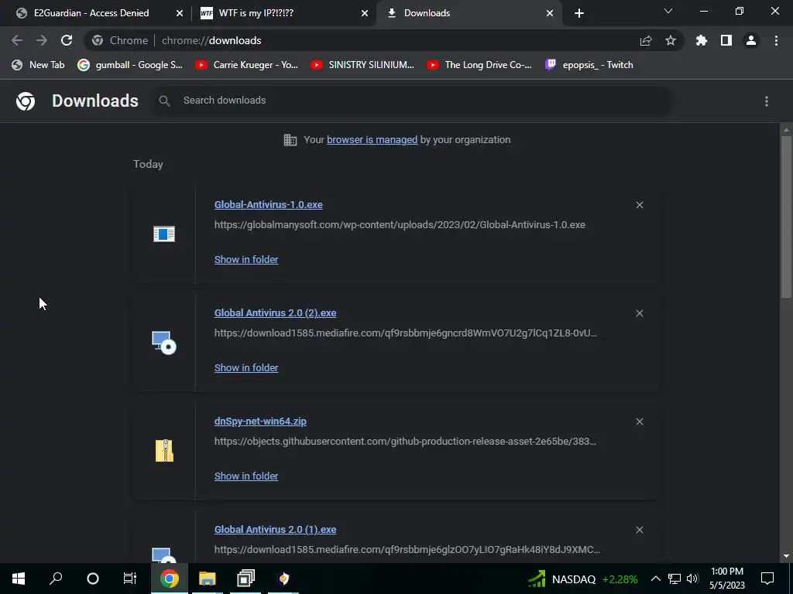
Task: Show Global Antivirus 2.0 (2).exe in folder
Action: (x=246, y=367)
